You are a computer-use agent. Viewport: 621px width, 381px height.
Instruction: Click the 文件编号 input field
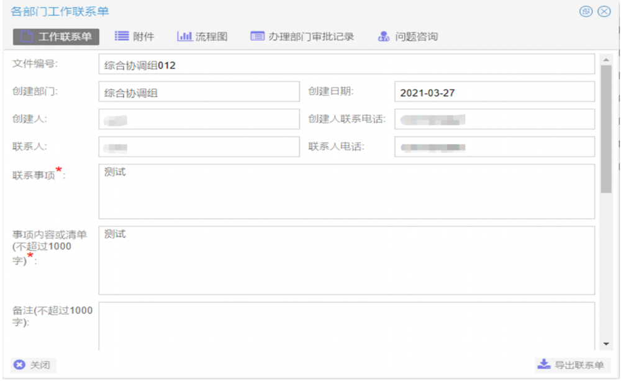point(346,64)
